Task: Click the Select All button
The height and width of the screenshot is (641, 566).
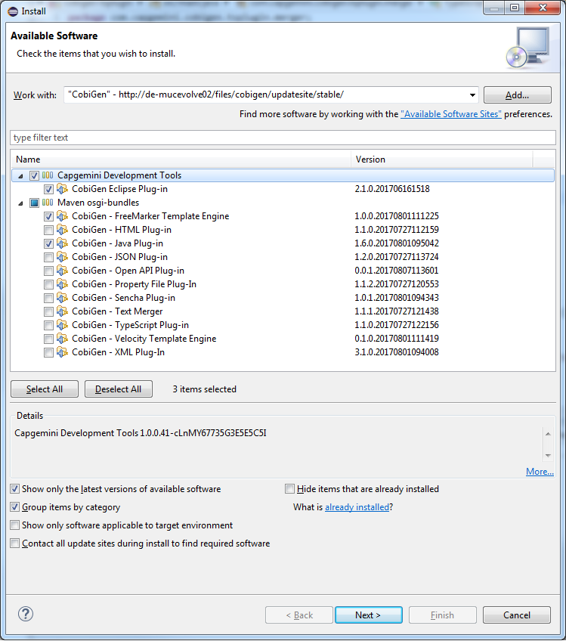Action: pyautogui.click(x=45, y=389)
